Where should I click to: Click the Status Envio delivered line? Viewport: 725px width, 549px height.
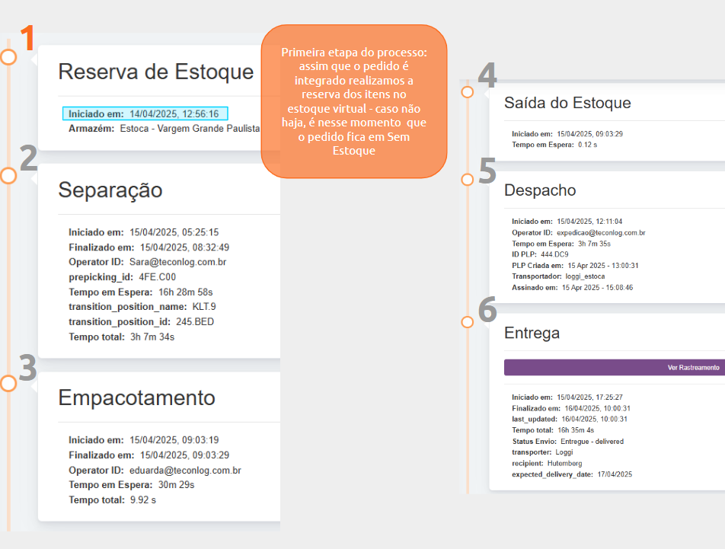click(x=568, y=442)
